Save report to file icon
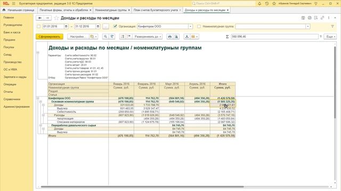Image resolution: width=341 pixels, height=191 pixels. [187, 37]
